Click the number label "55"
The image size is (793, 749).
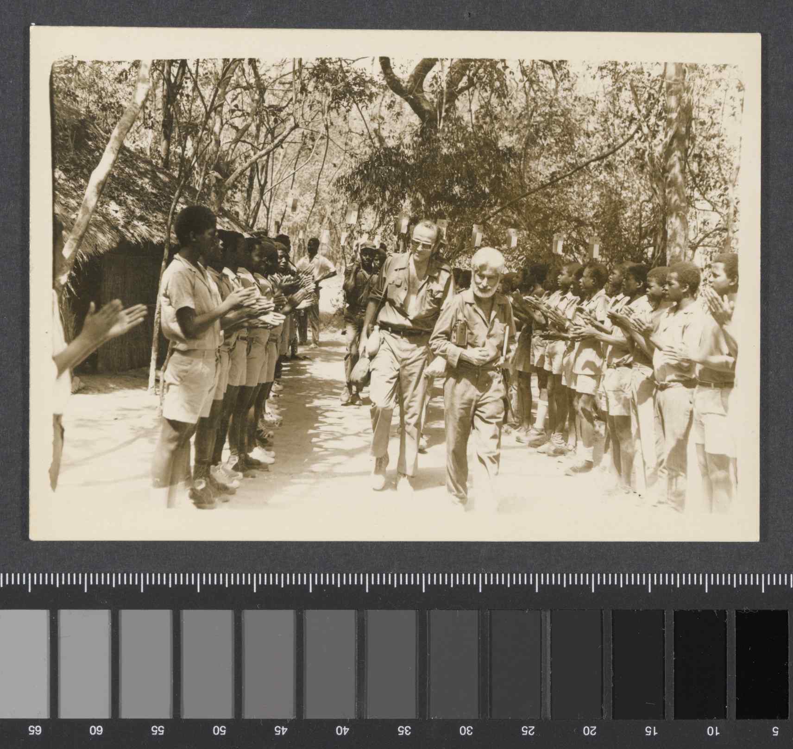(158, 731)
